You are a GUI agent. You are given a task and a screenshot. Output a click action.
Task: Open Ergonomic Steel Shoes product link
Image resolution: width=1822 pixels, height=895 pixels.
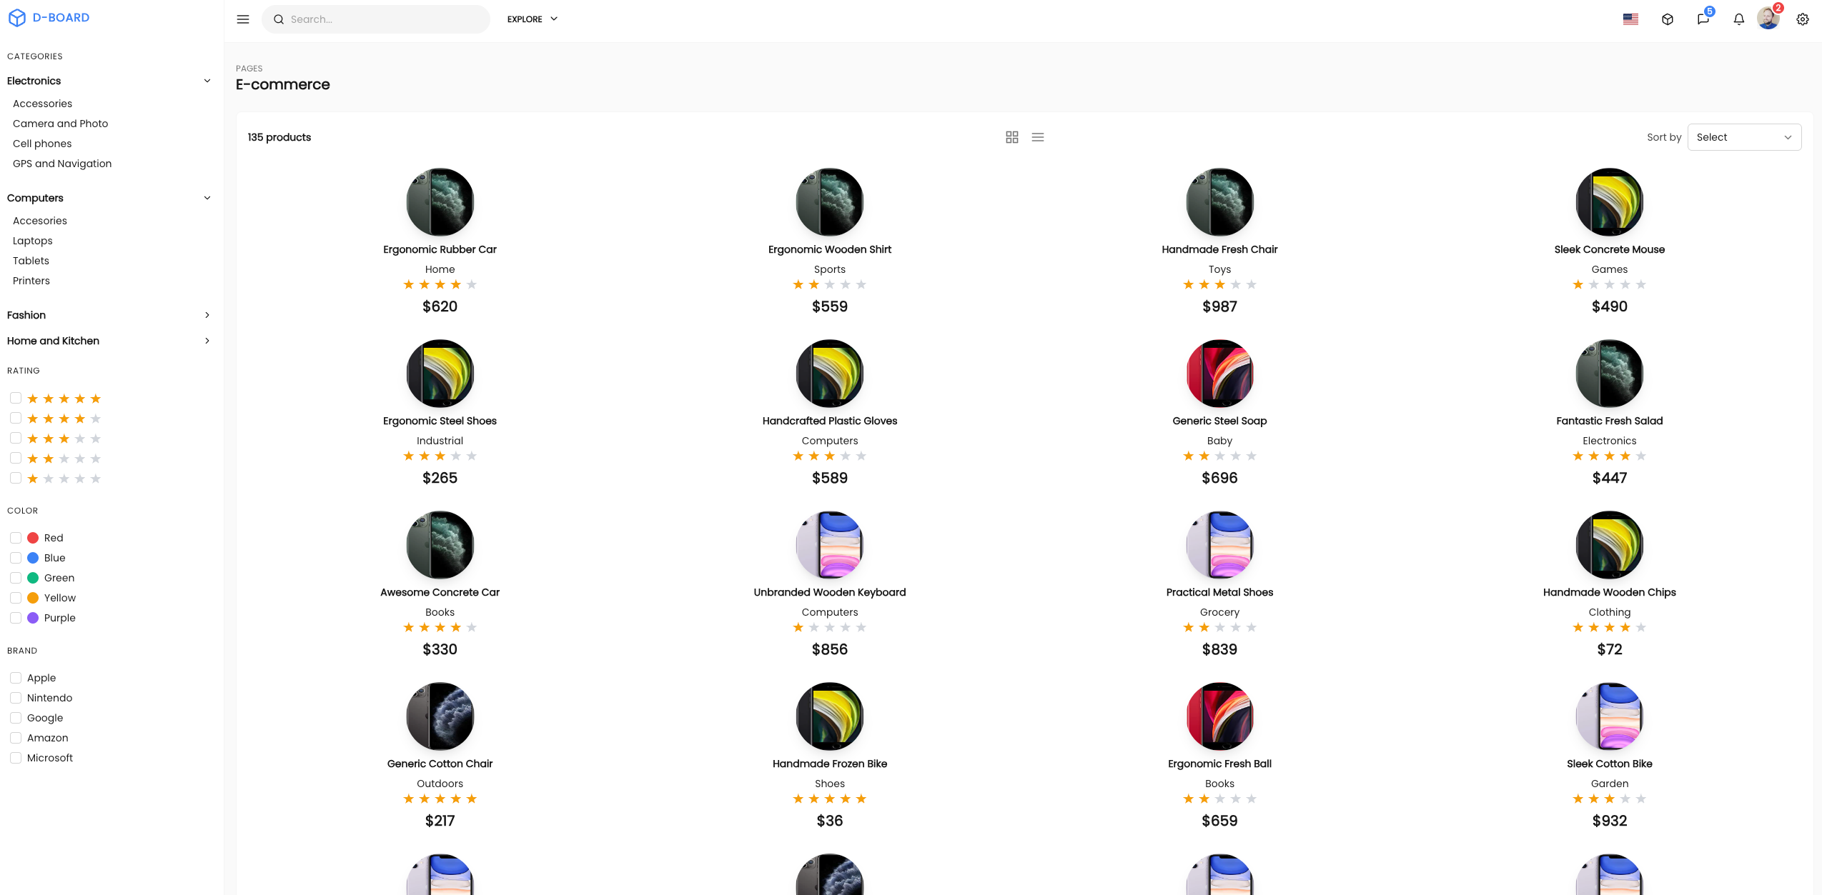(440, 421)
